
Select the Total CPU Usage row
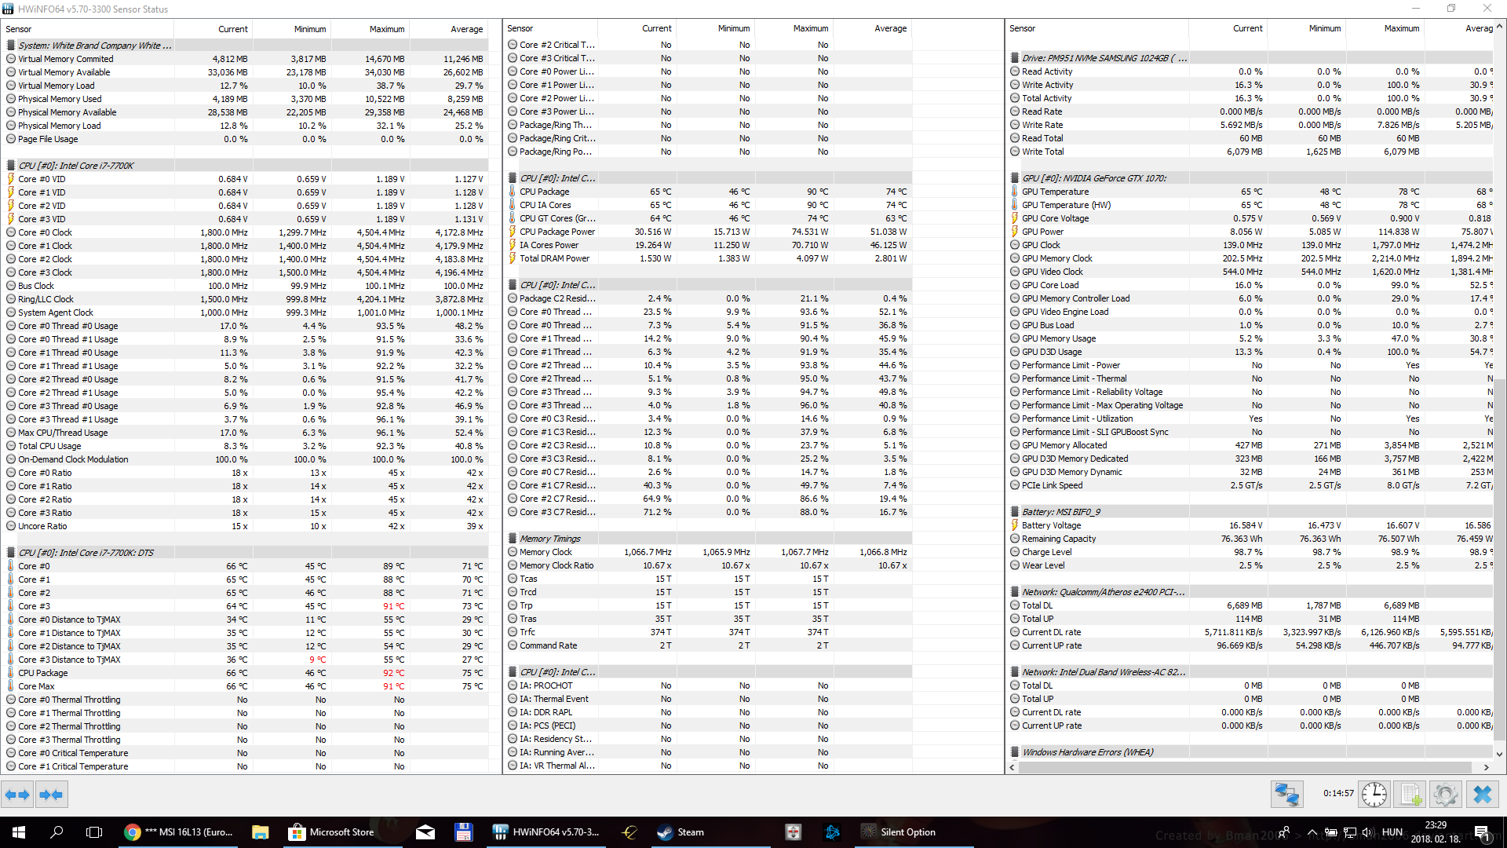(x=246, y=446)
